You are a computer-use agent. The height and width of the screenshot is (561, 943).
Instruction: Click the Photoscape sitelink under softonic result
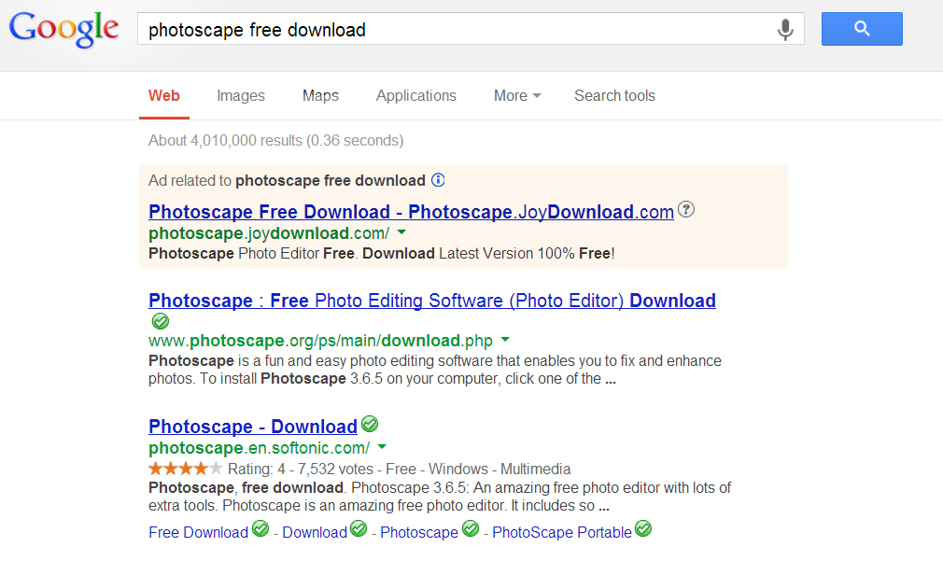tap(419, 532)
